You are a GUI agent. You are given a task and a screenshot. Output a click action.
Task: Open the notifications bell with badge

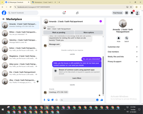pyautogui.click(x=132, y=13)
